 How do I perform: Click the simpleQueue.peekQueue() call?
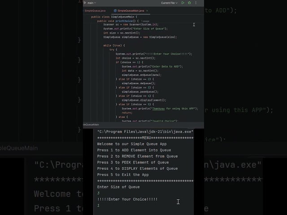[x=140, y=92]
